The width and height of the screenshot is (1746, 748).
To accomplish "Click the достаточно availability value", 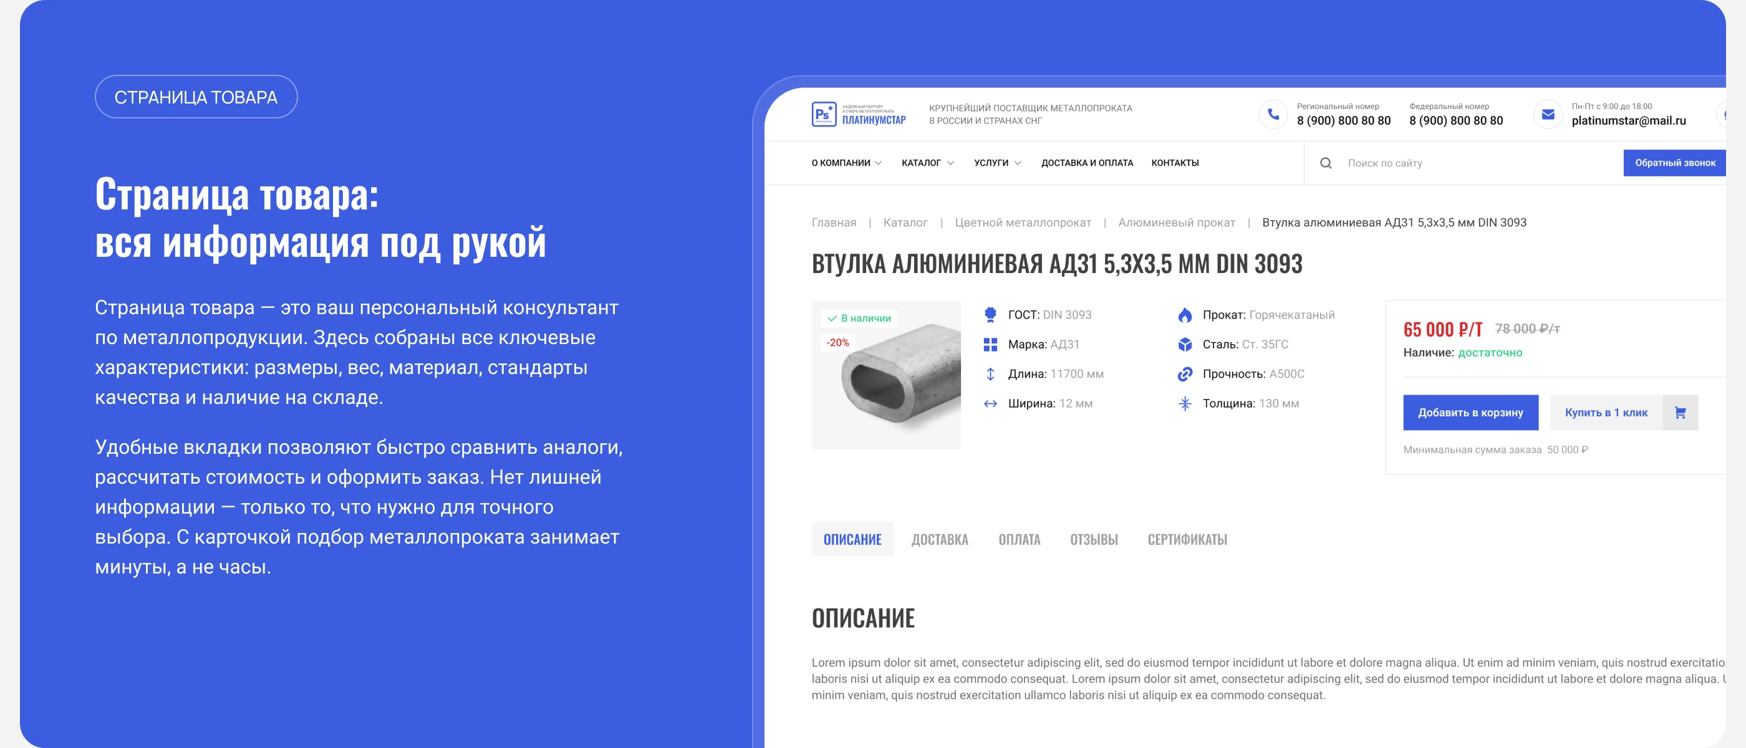I will (x=1490, y=353).
